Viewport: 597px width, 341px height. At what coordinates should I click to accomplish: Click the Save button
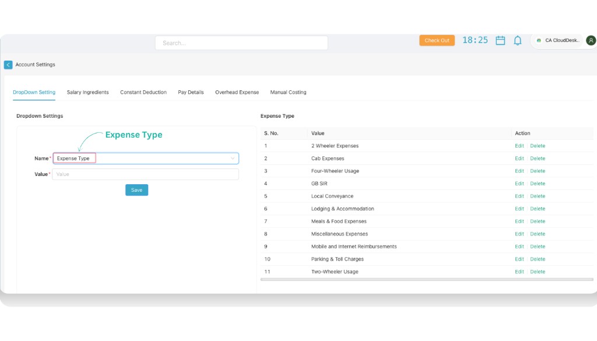click(x=136, y=189)
